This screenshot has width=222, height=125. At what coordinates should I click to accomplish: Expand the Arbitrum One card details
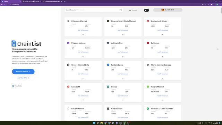click(123, 56)
